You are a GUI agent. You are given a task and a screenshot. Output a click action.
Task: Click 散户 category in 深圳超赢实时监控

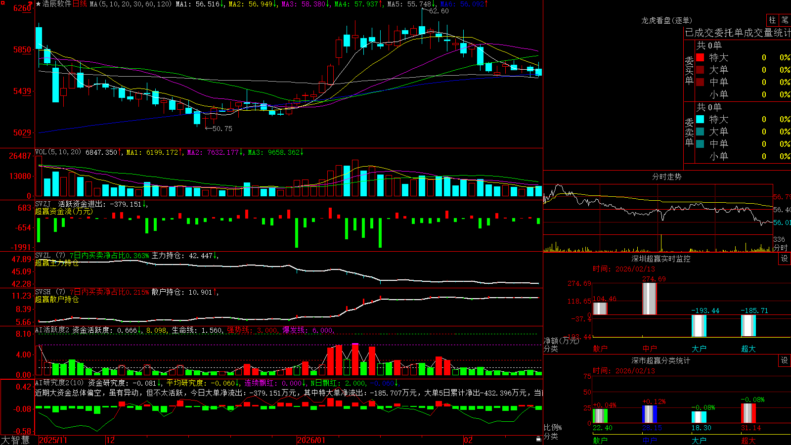point(600,349)
